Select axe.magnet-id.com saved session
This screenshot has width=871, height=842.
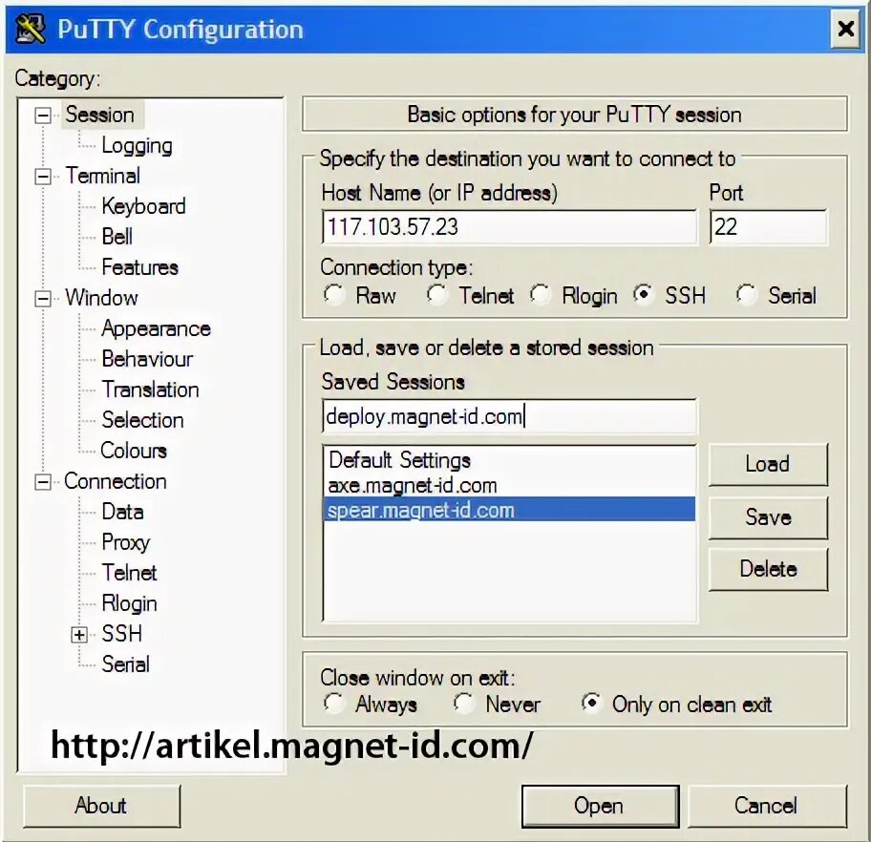click(509, 485)
